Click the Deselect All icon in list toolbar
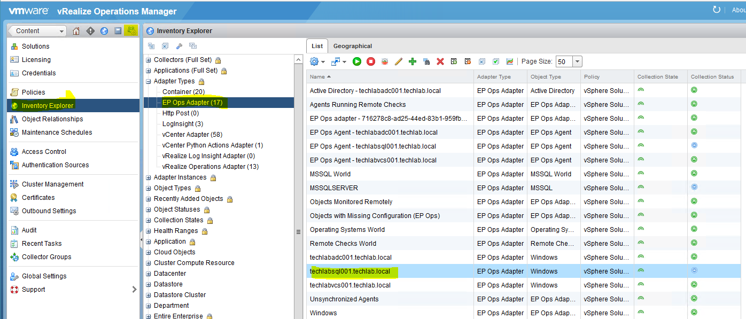This screenshot has height=319, width=746. 482,61
